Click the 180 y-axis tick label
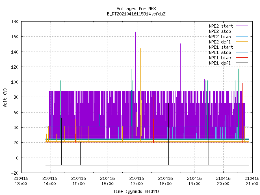Screen dimensions: 260x195 15,22
